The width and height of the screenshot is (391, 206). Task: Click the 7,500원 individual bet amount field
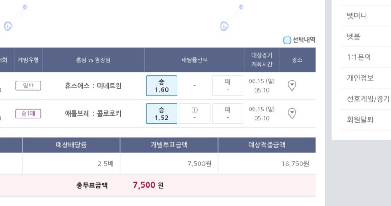point(169,163)
